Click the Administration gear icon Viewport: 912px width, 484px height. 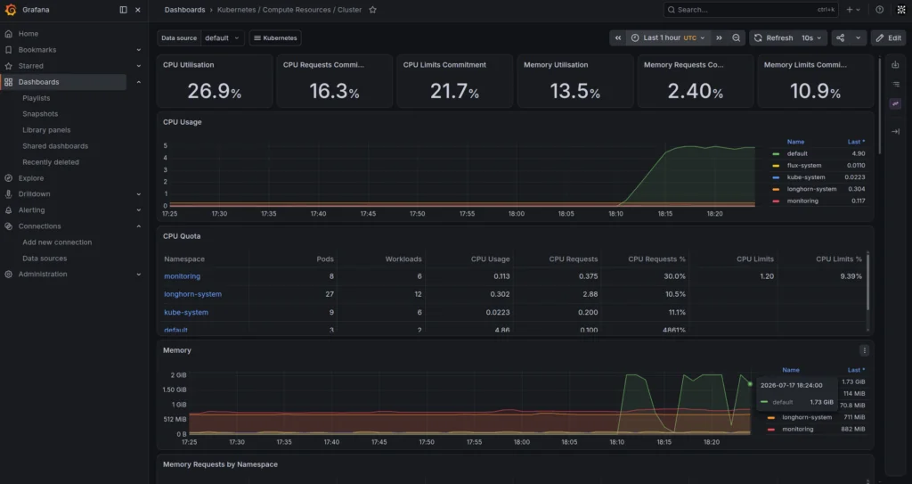[x=8, y=275]
